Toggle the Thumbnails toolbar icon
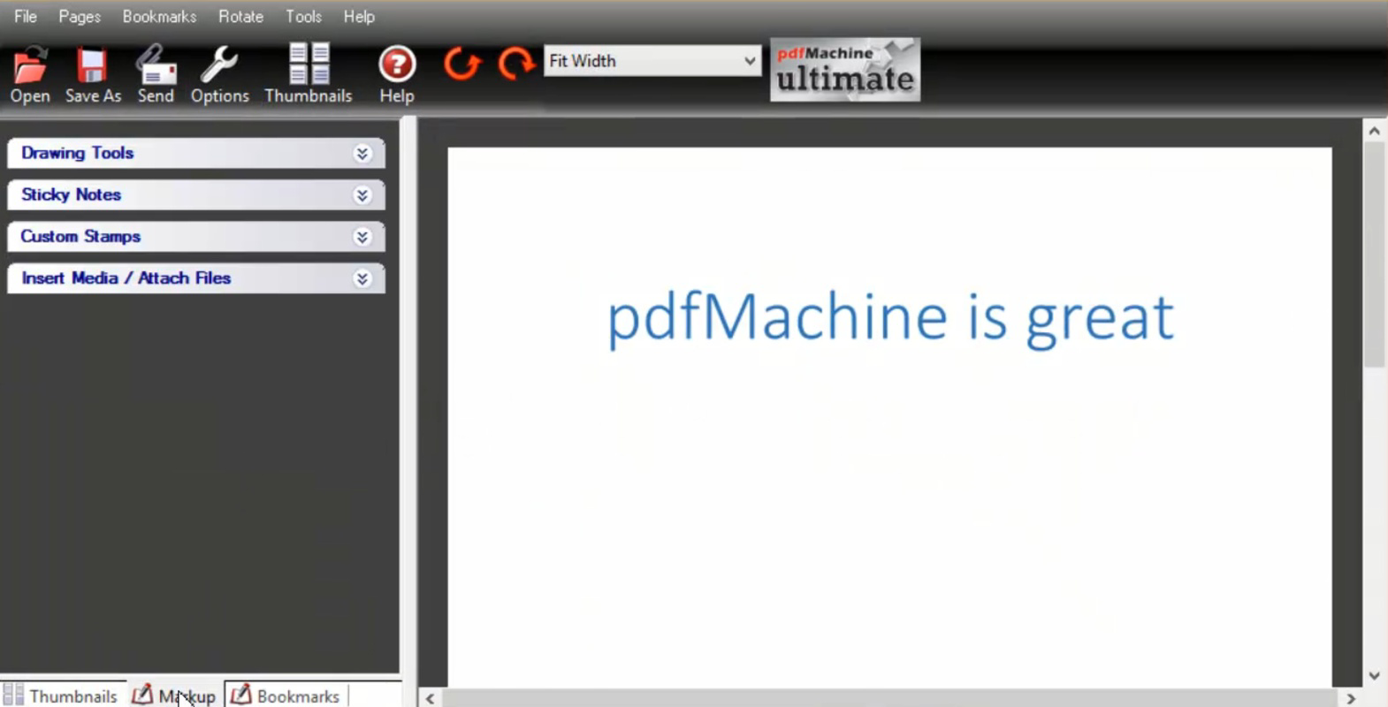 [309, 64]
